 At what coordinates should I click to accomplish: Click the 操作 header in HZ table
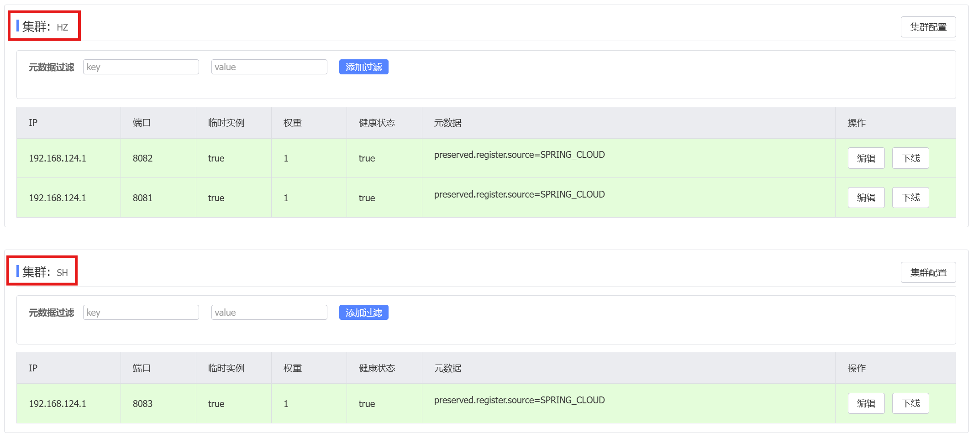[x=857, y=123]
